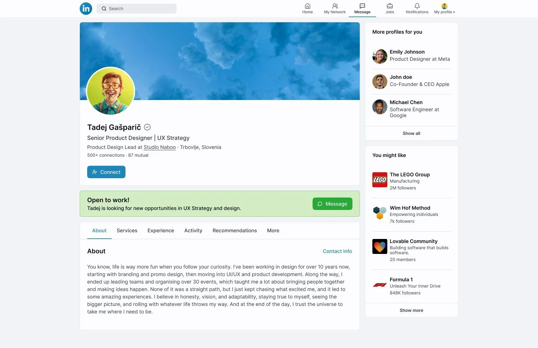Switch to the Activity tab
The image size is (538, 348).
pos(193,231)
